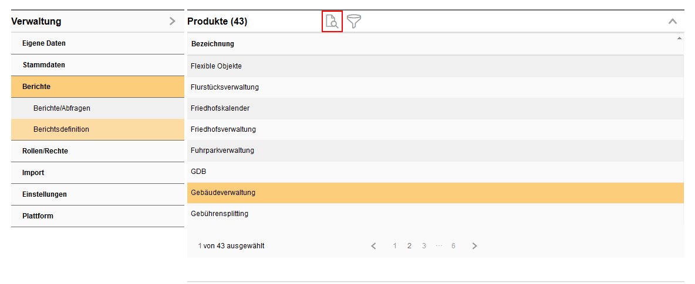Open Berichte/Abfragen submenu entry

tap(62, 108)
